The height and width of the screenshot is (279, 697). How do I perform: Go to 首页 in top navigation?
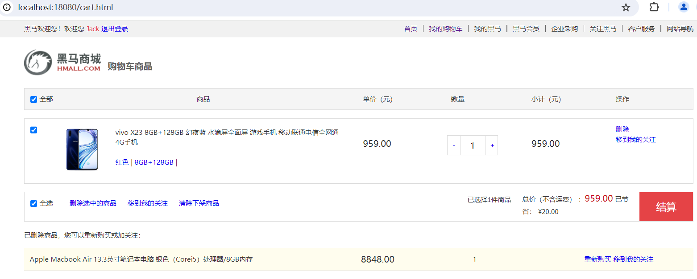pos(411,28)
